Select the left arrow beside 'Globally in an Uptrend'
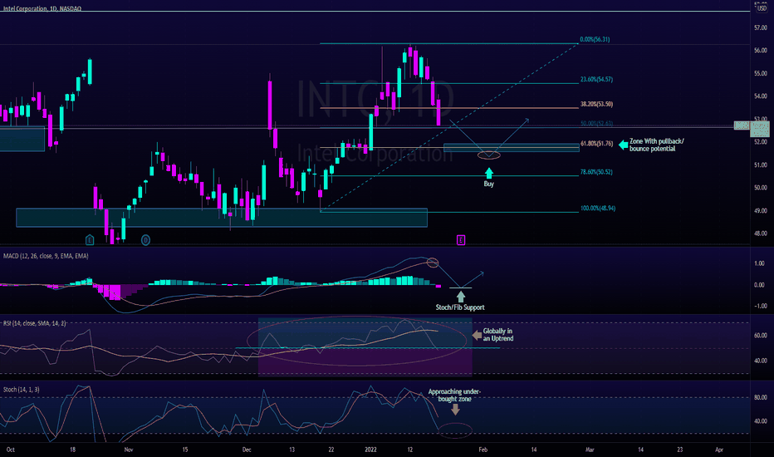The height and width of the screenshot is (457, 774). (x=477, y=335)
